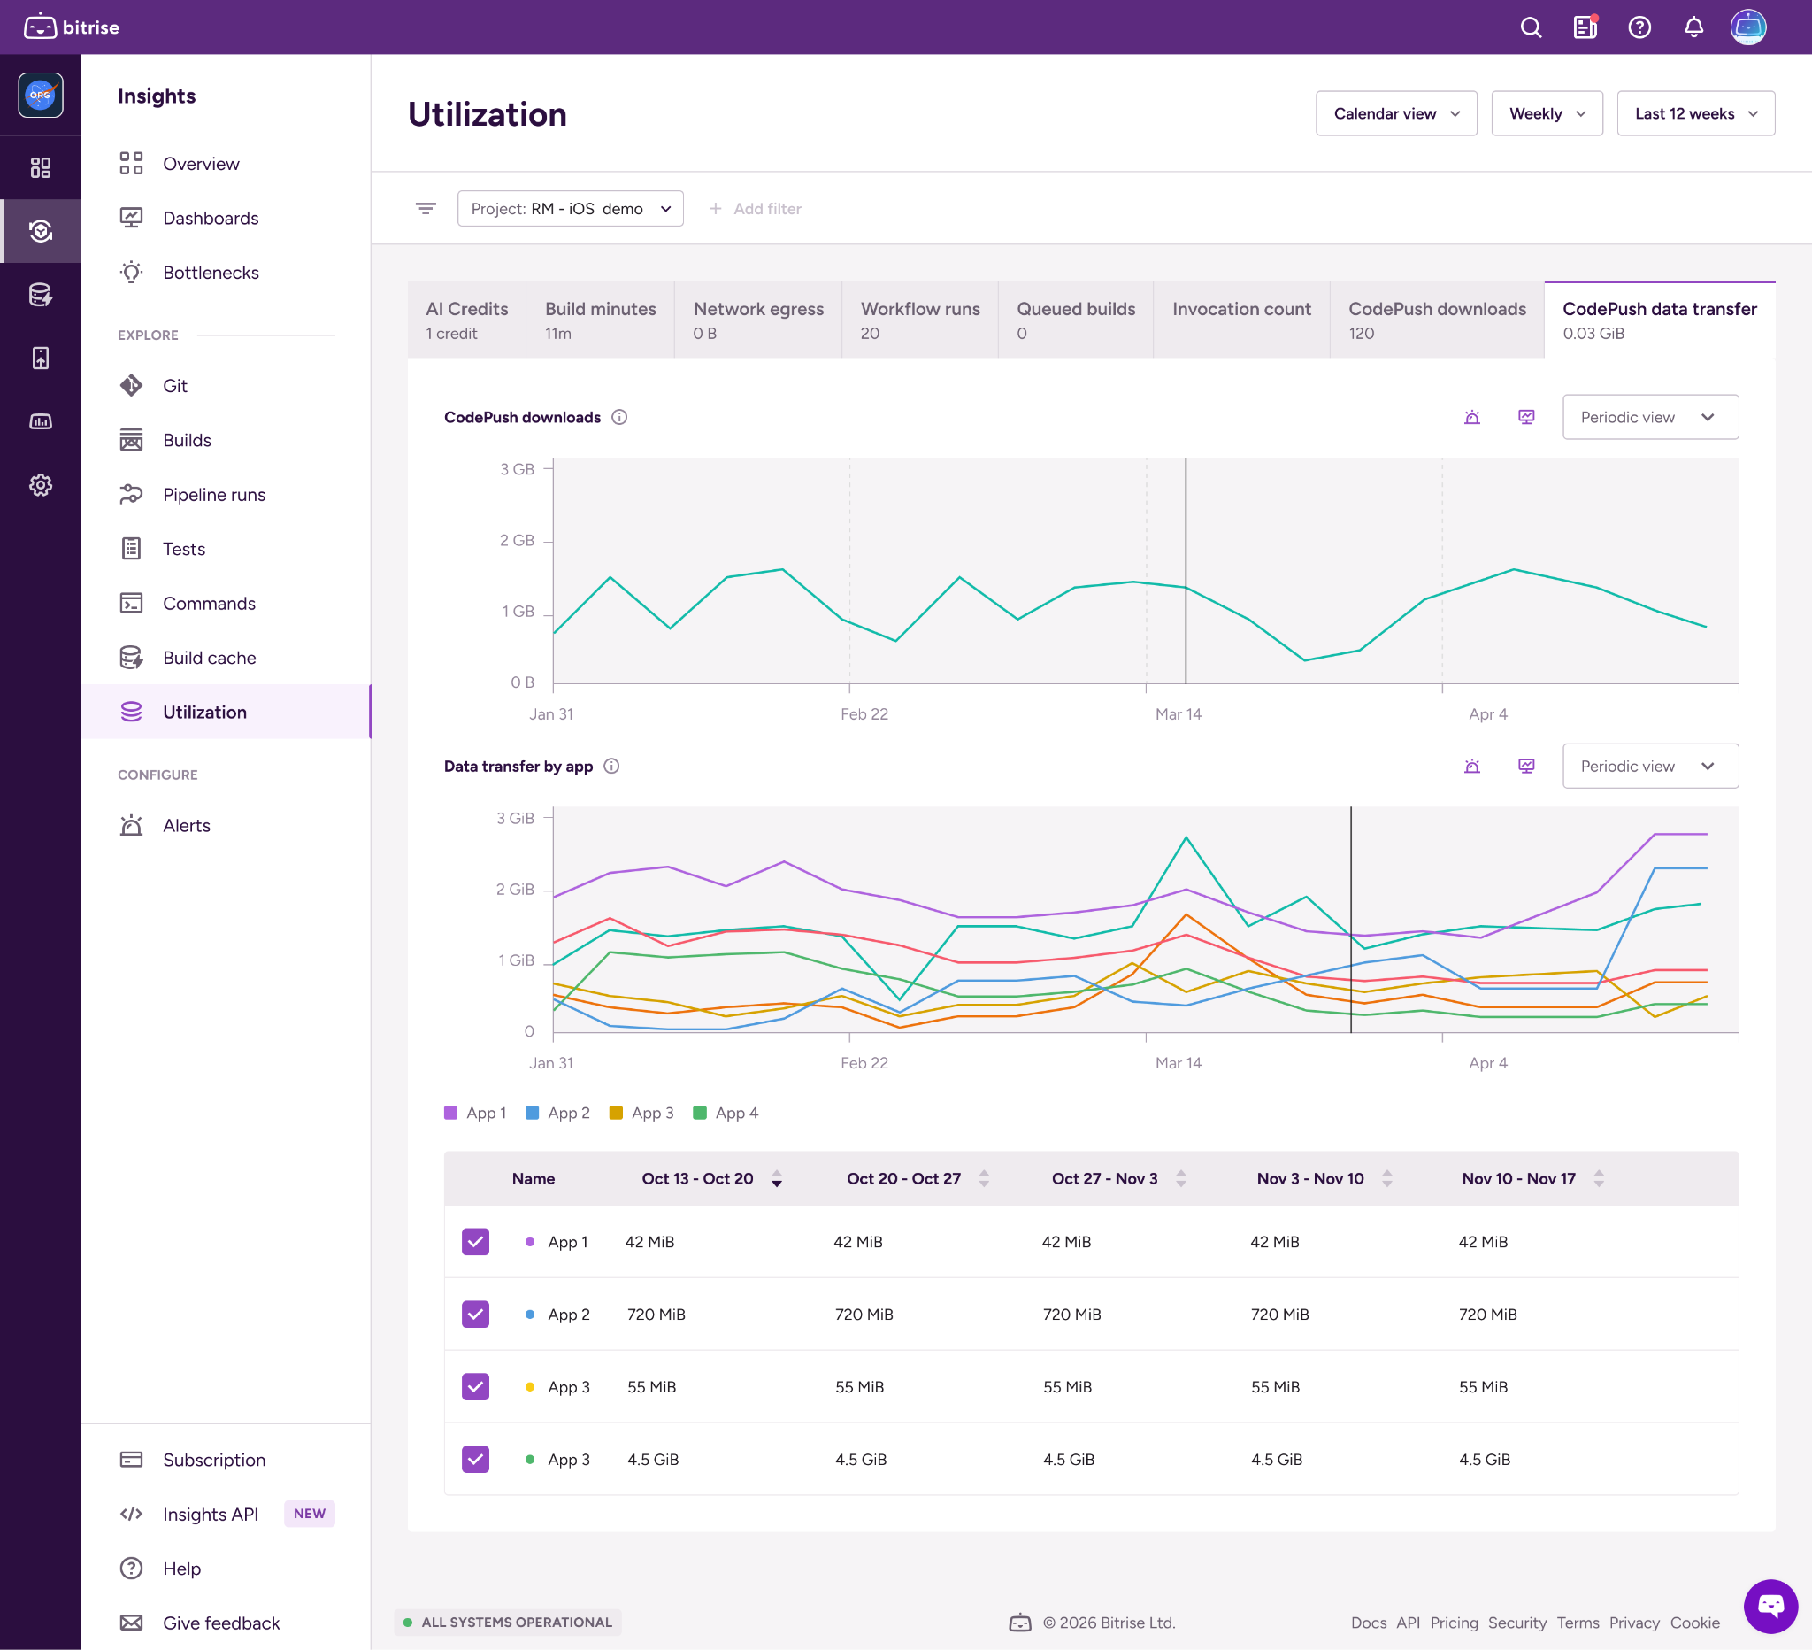Open the user avatar menu
Viewport: 1812px width, 1650px height.
[1748, 27]
